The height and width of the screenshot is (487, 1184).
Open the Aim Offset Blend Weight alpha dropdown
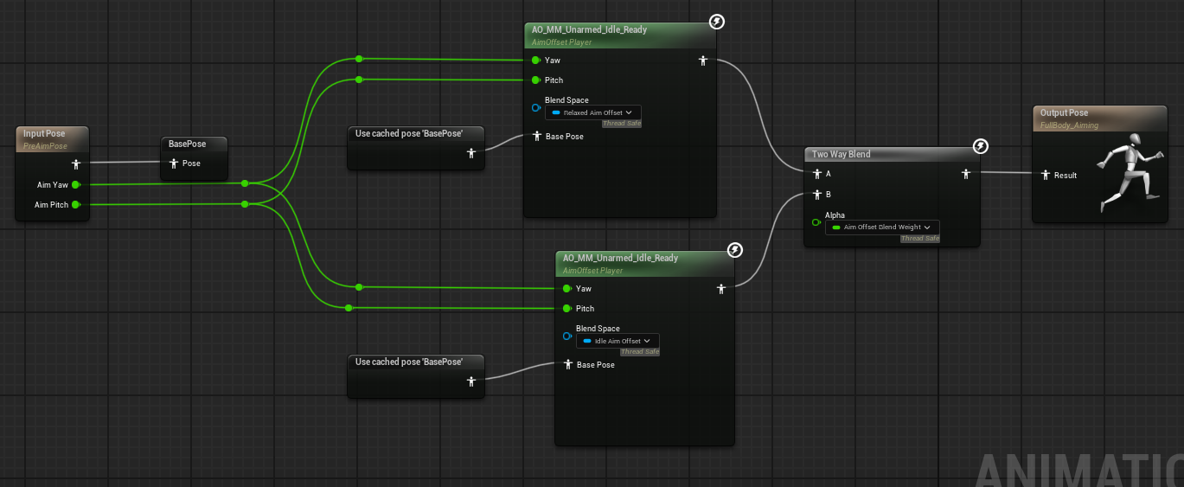coord(882,227)
